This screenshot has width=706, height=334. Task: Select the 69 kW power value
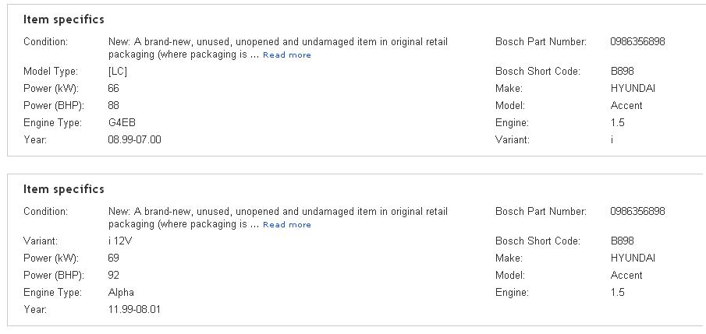[x=113, y=258]
